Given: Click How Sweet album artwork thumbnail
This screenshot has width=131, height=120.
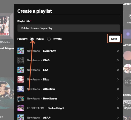Looking at the screenshot, I should pyautogui.click(x=20, y=99).
